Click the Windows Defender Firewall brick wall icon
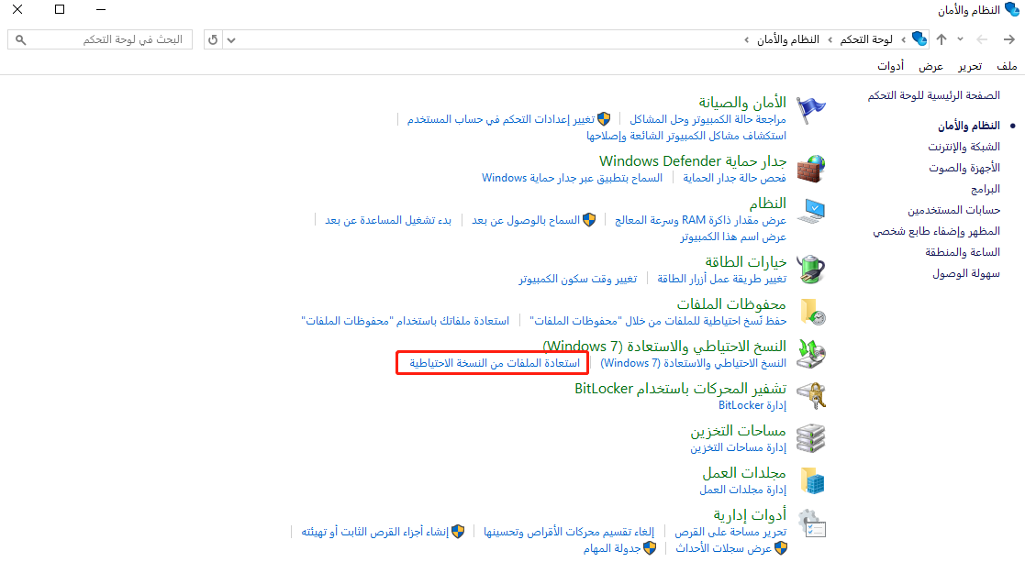Screen dimensions: 1025x573 click(811, 169)
